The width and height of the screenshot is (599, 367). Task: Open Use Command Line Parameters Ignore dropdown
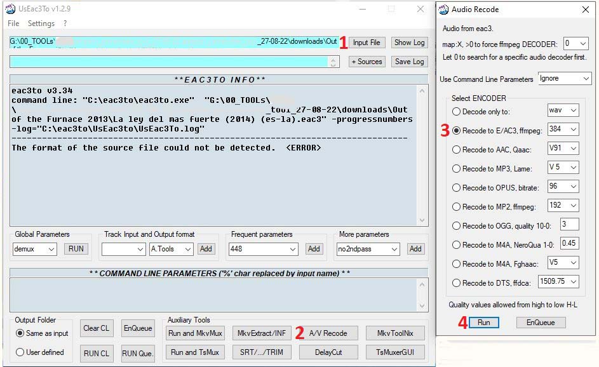(x=565, y=79)
